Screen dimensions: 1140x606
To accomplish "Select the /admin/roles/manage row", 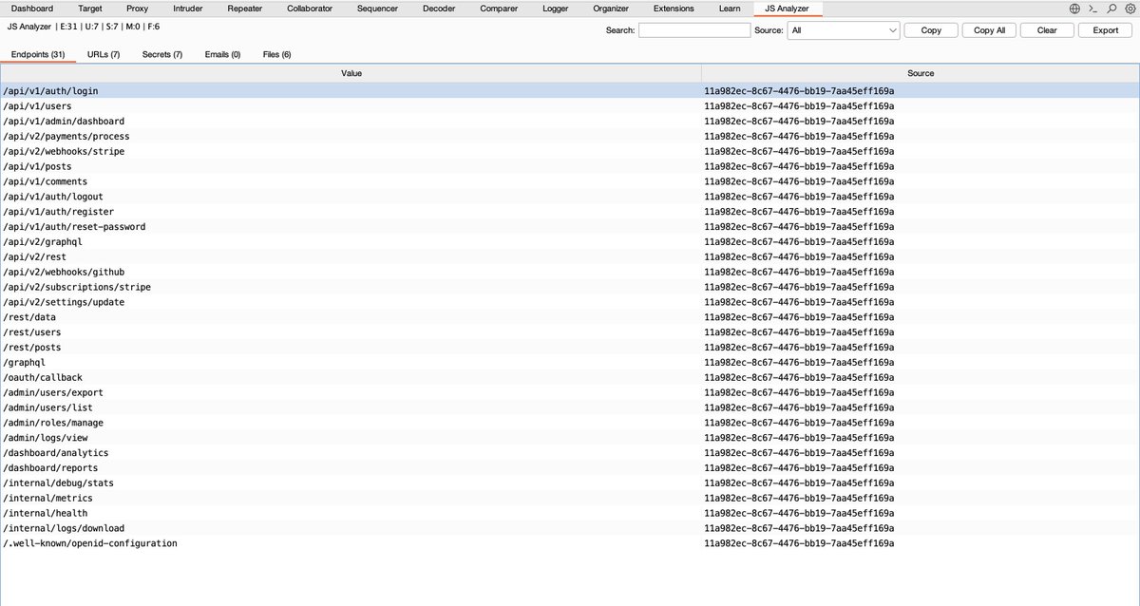I will pos(570,423).
